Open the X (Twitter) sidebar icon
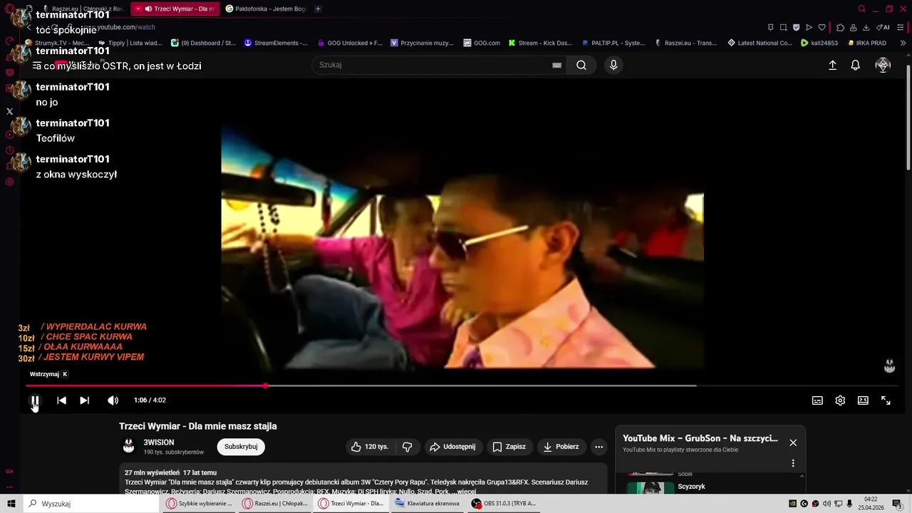 pyautogui.click(x=9, y=111)
